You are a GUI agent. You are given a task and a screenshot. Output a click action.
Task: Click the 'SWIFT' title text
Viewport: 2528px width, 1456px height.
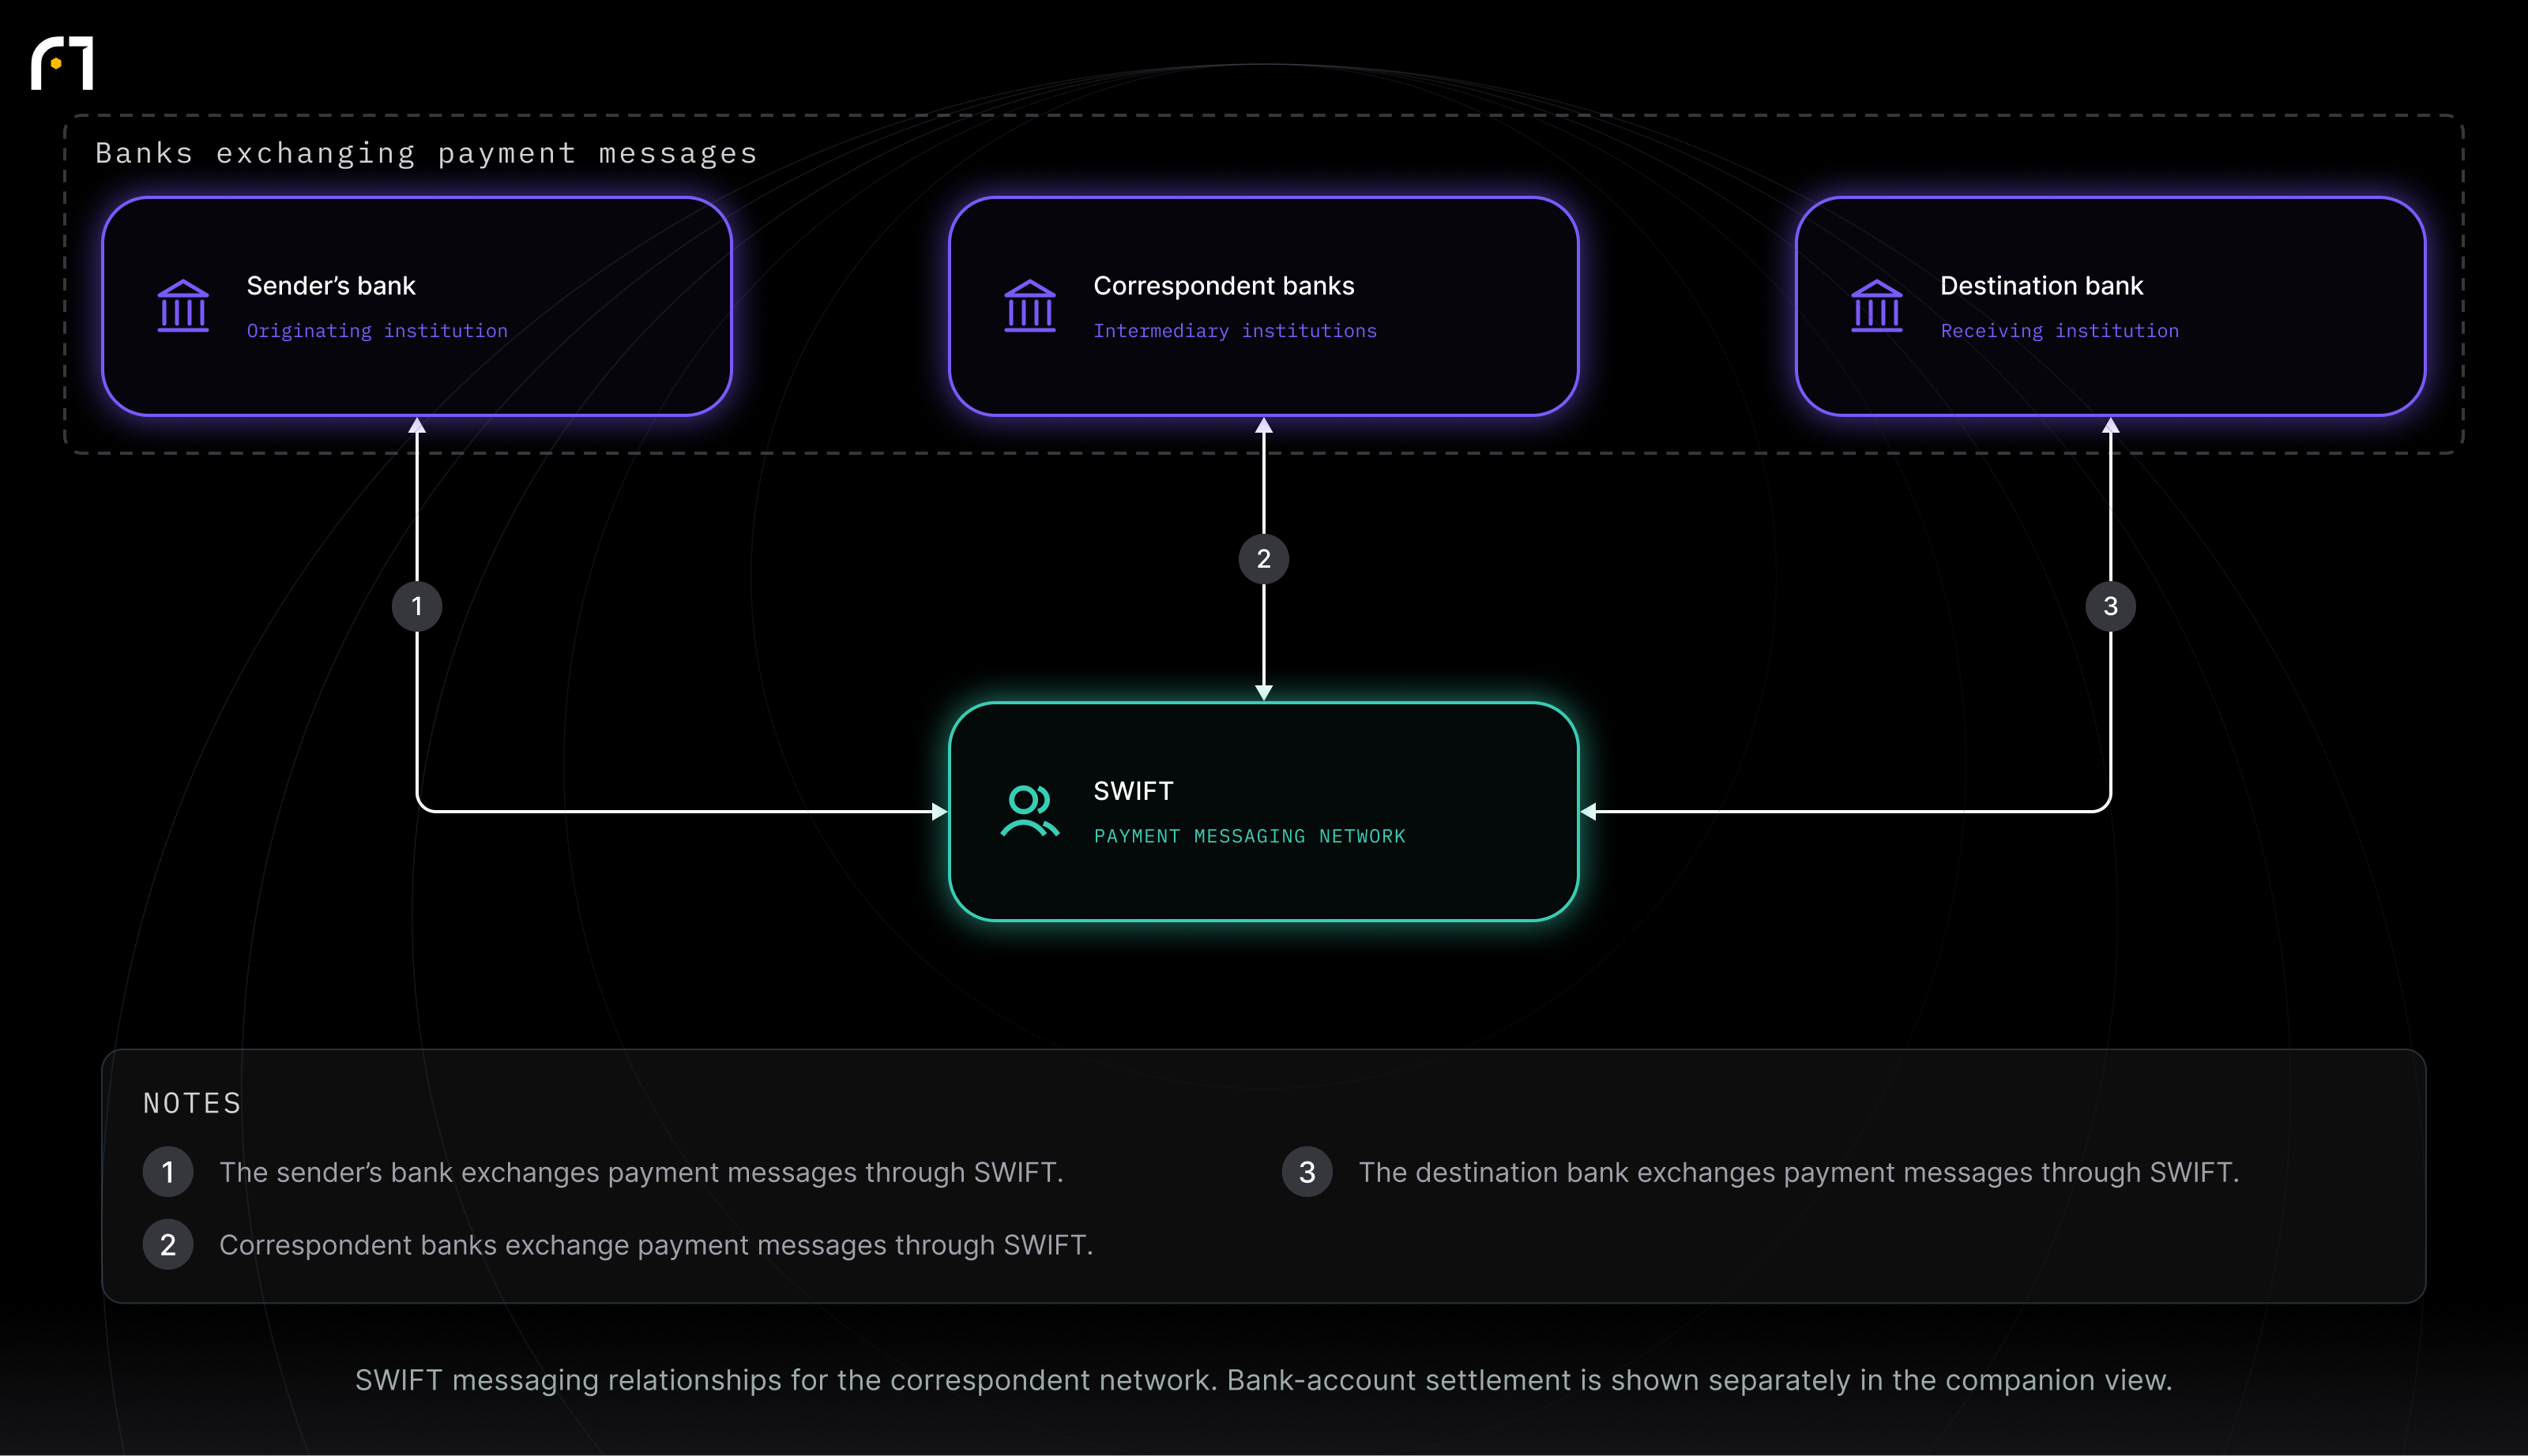click(x=1134, y=791)
